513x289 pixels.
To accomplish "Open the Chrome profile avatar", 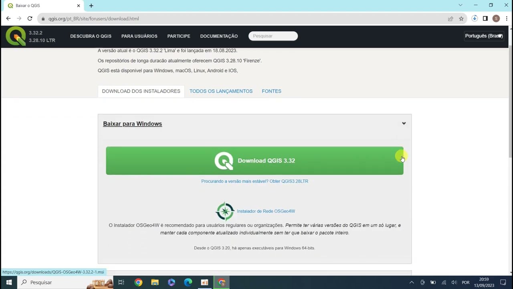I will [x=496, y=18].
